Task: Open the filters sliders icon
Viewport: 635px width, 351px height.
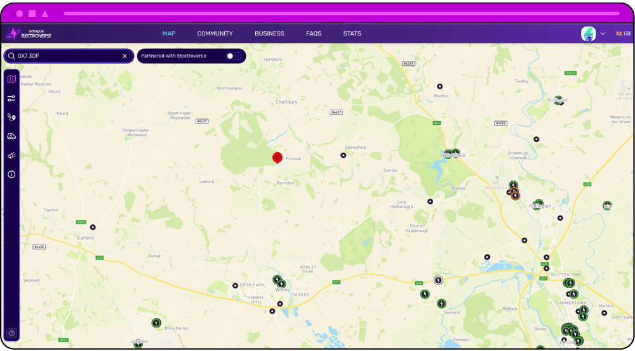Action: [11, 98]
